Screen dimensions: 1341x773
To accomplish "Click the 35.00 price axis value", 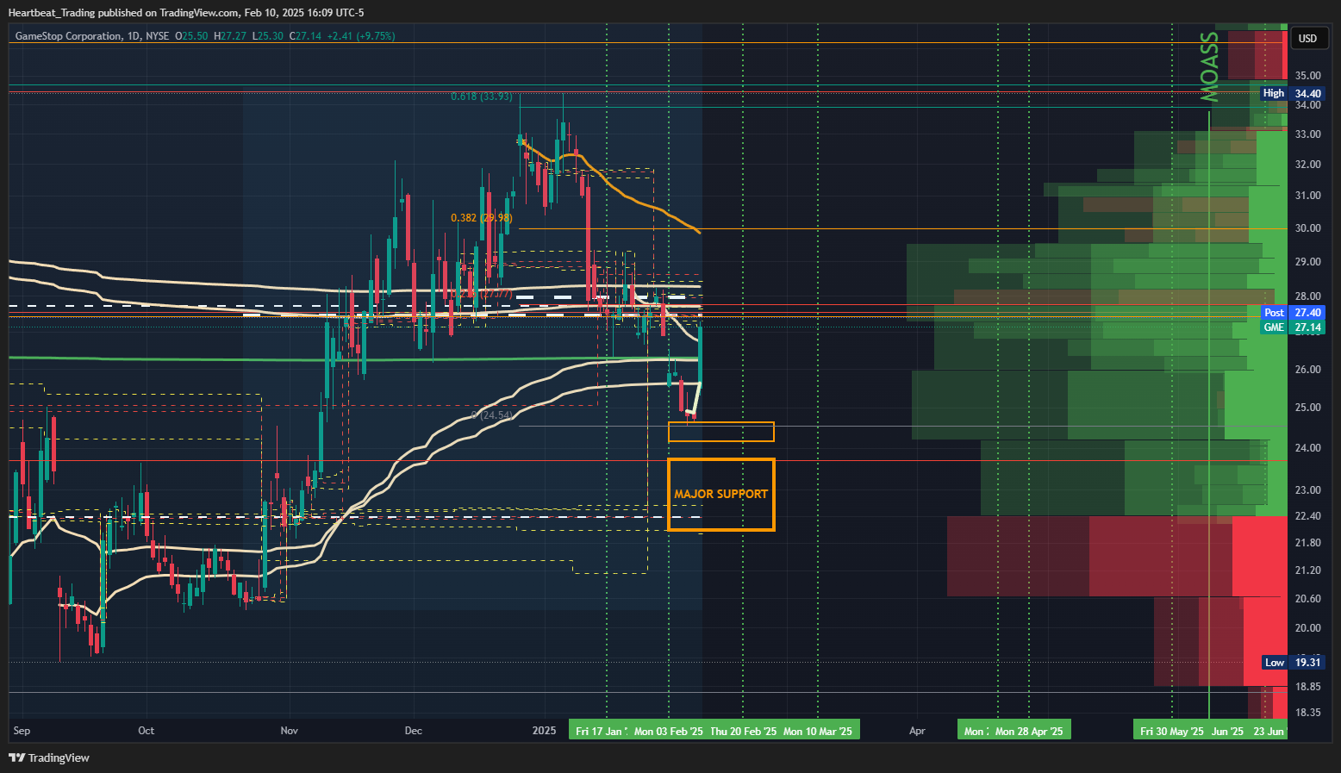I will [x=1307, y=76].
